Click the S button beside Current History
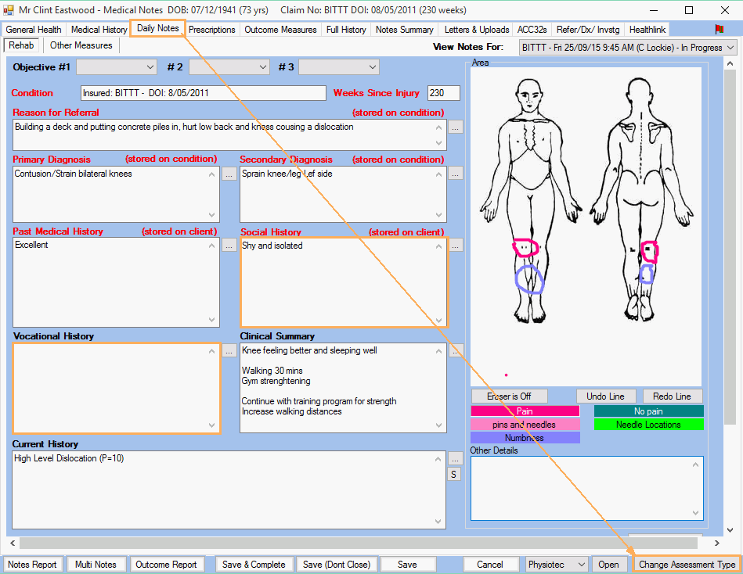Image resolution: width=743 pixels, height=574 pixels. [x=455, y=474]
